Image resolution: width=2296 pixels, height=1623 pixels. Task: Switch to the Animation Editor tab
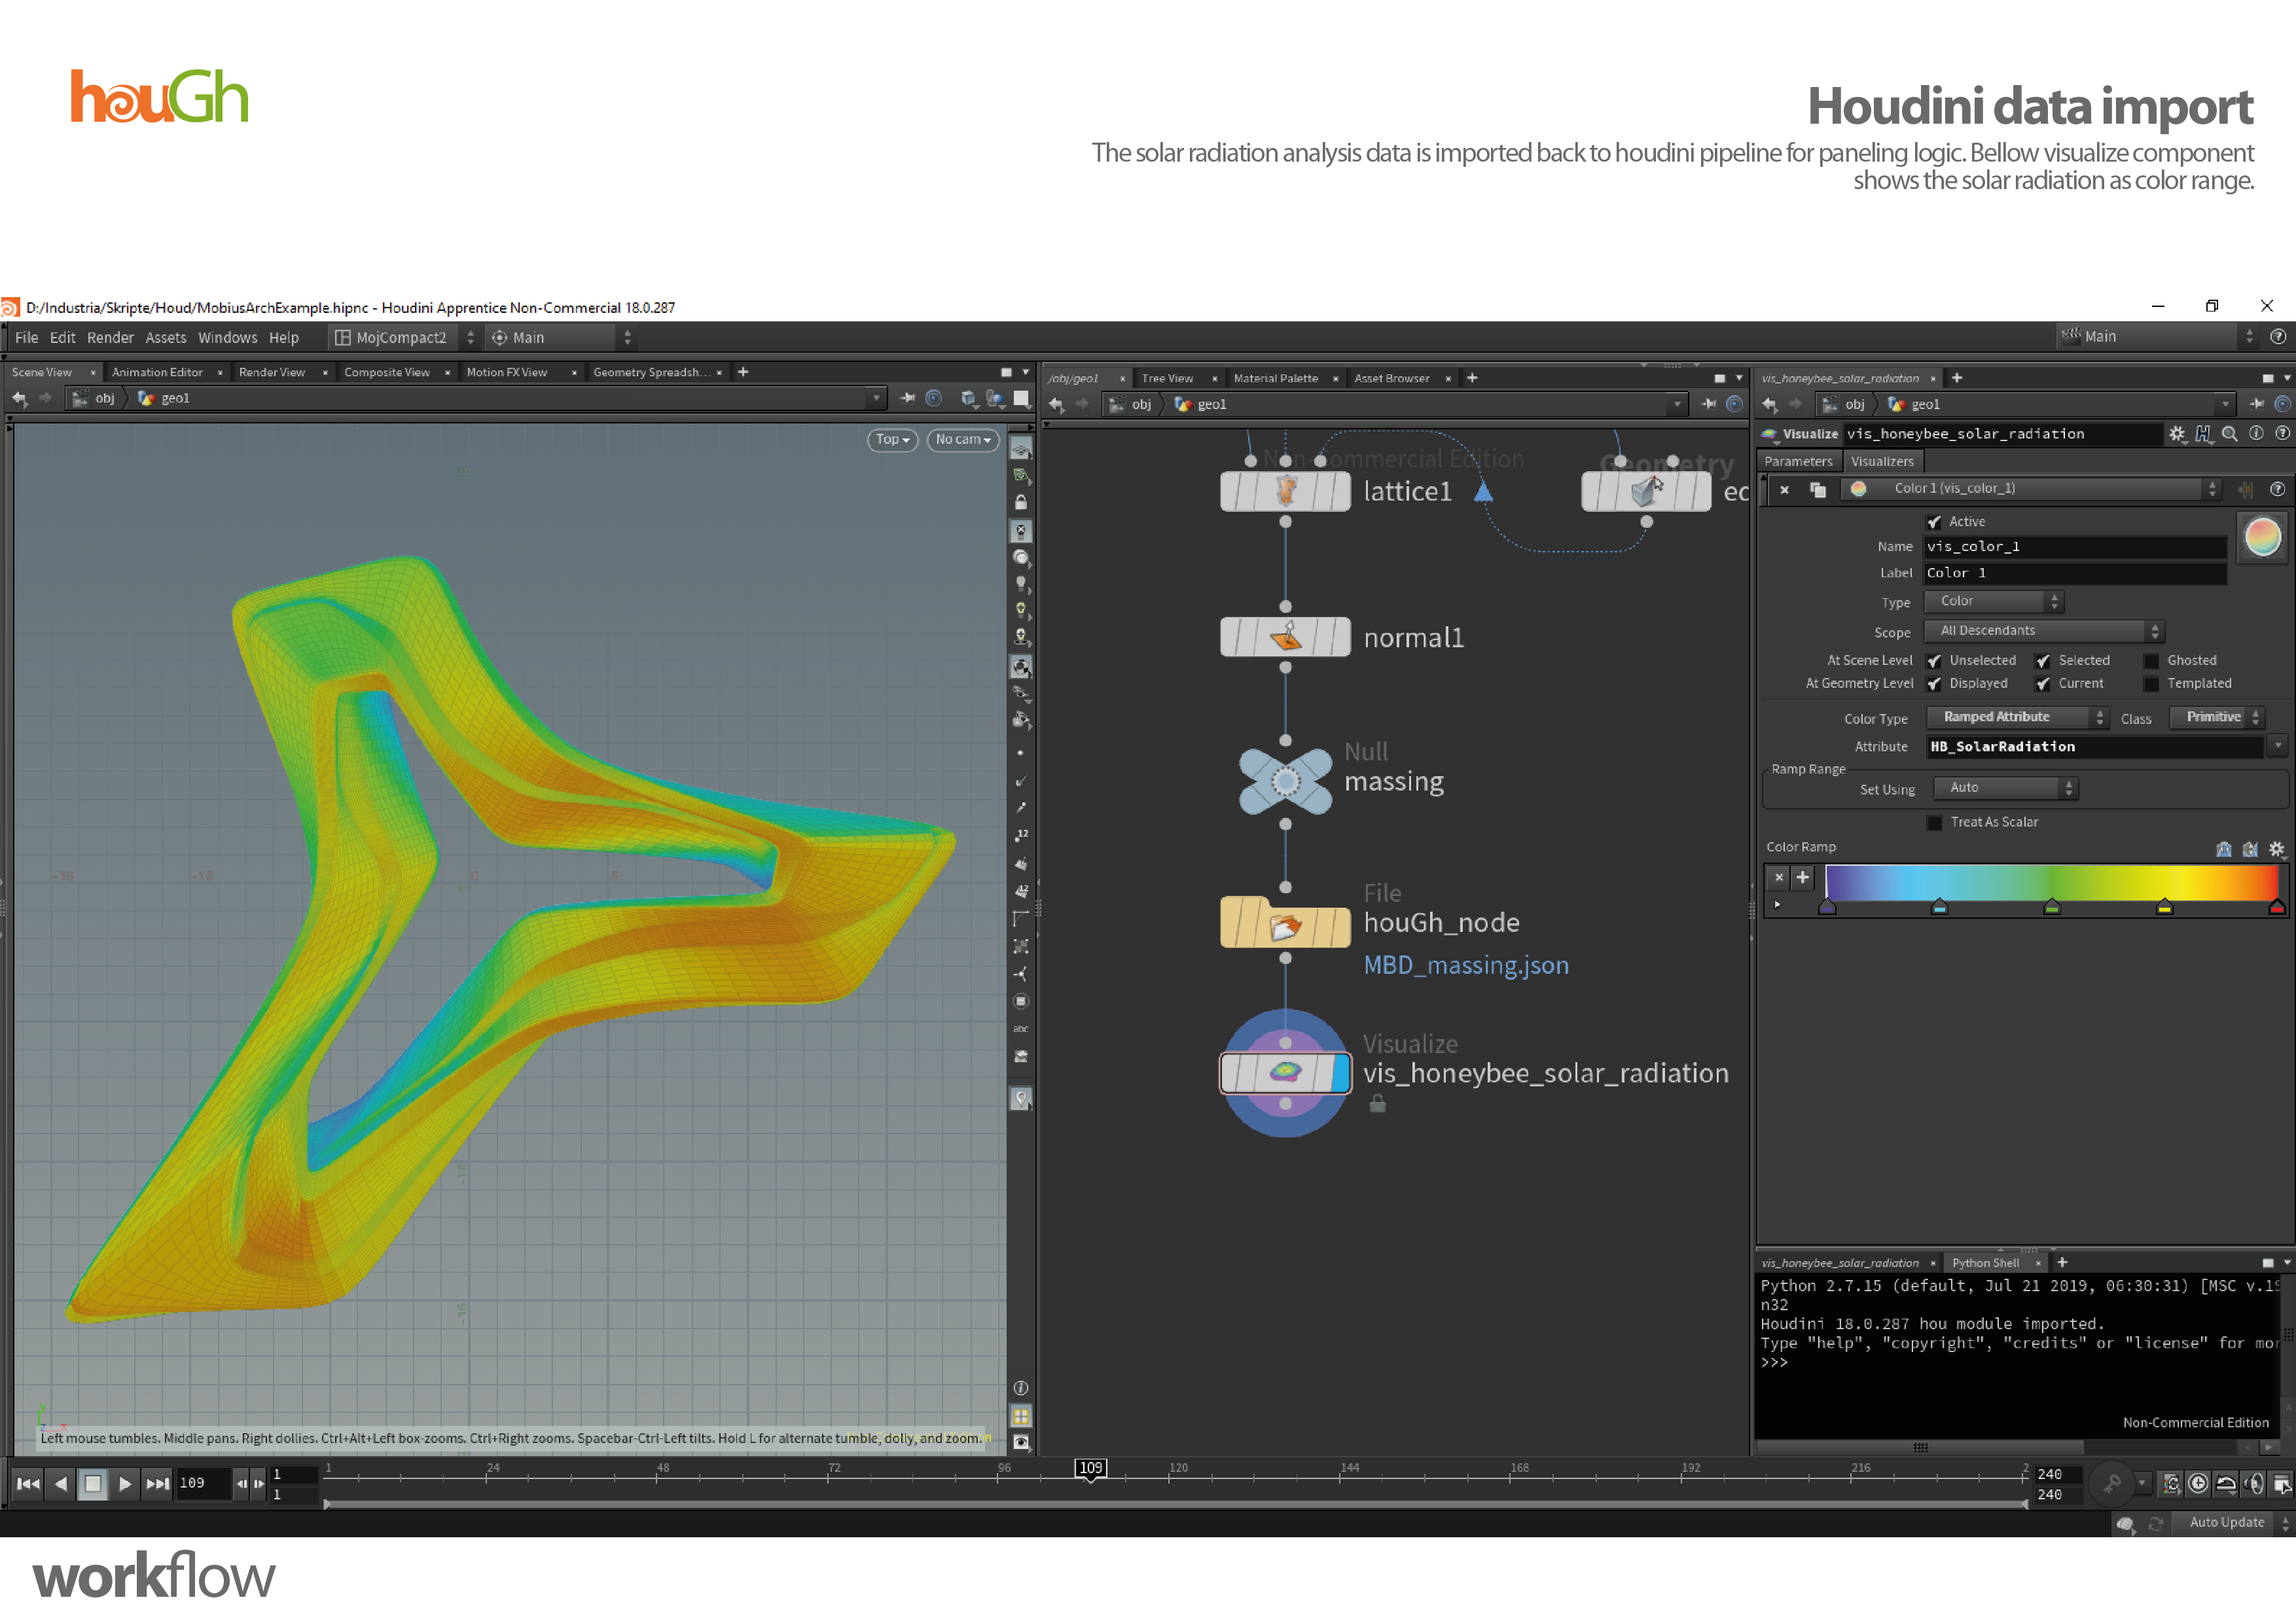[157, 372]
